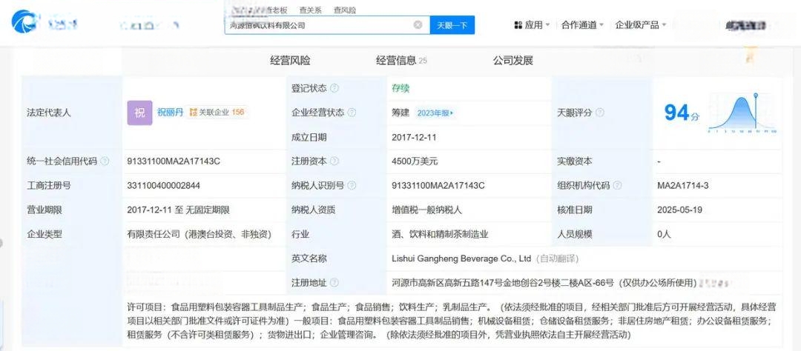View 关联企业 156 related companies
The image size is (801, 351).
click(217, 113)
